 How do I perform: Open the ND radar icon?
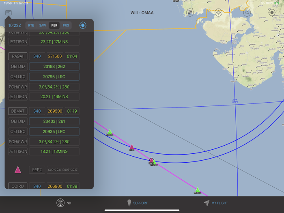60,203
